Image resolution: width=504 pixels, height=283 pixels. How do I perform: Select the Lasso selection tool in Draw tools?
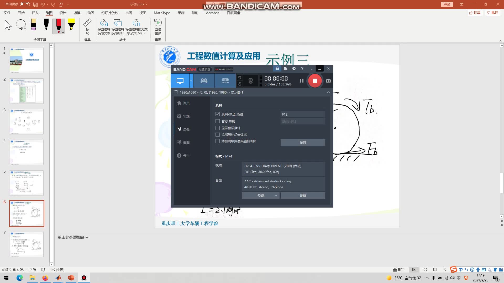pos(21,25)
